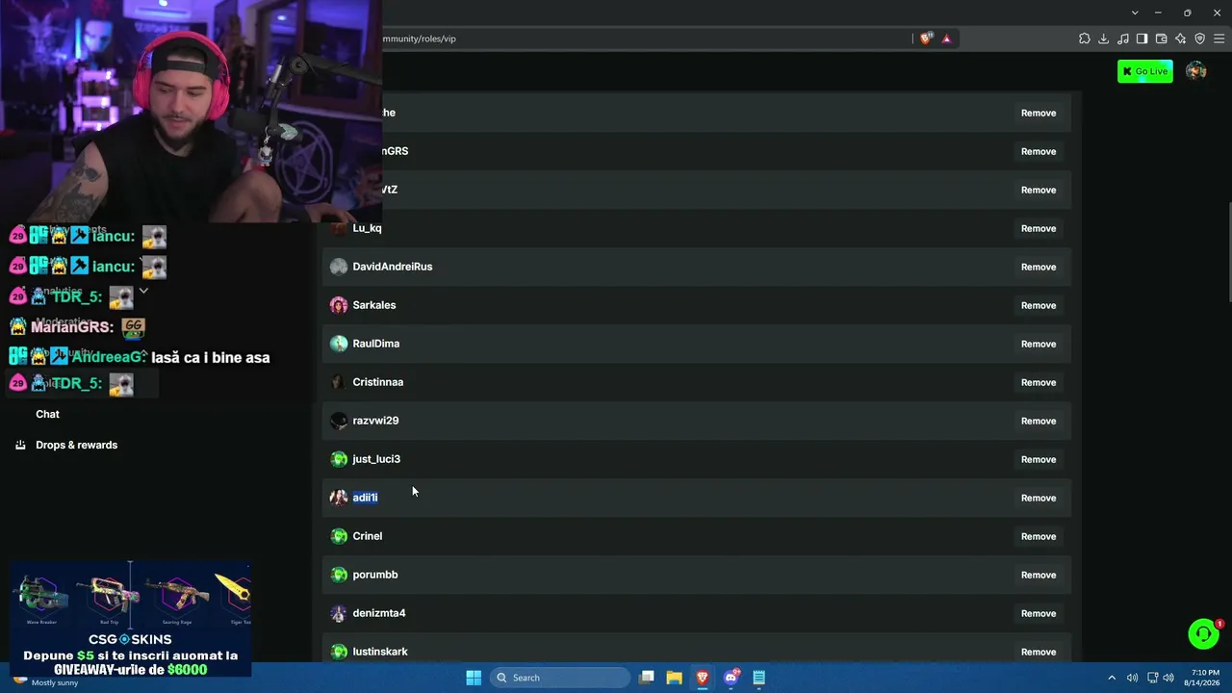Remove VIP role from adii1i
The height and width of the screenshot is (693, 1232).
(1039, 498)
